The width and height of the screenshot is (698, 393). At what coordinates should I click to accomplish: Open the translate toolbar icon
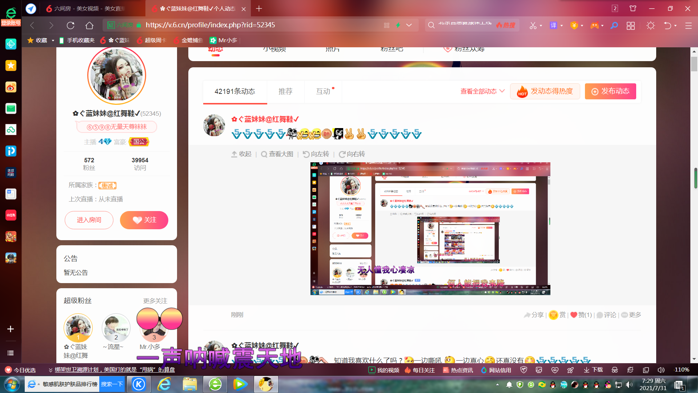click(553, 25)
